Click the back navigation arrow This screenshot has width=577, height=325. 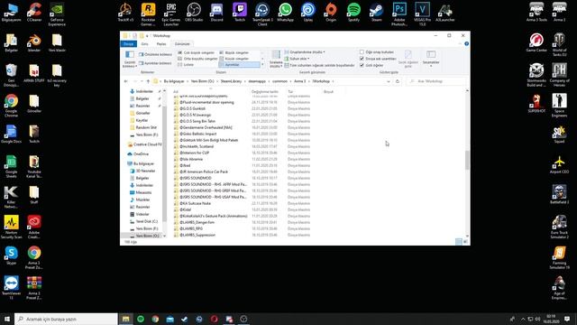126,81
